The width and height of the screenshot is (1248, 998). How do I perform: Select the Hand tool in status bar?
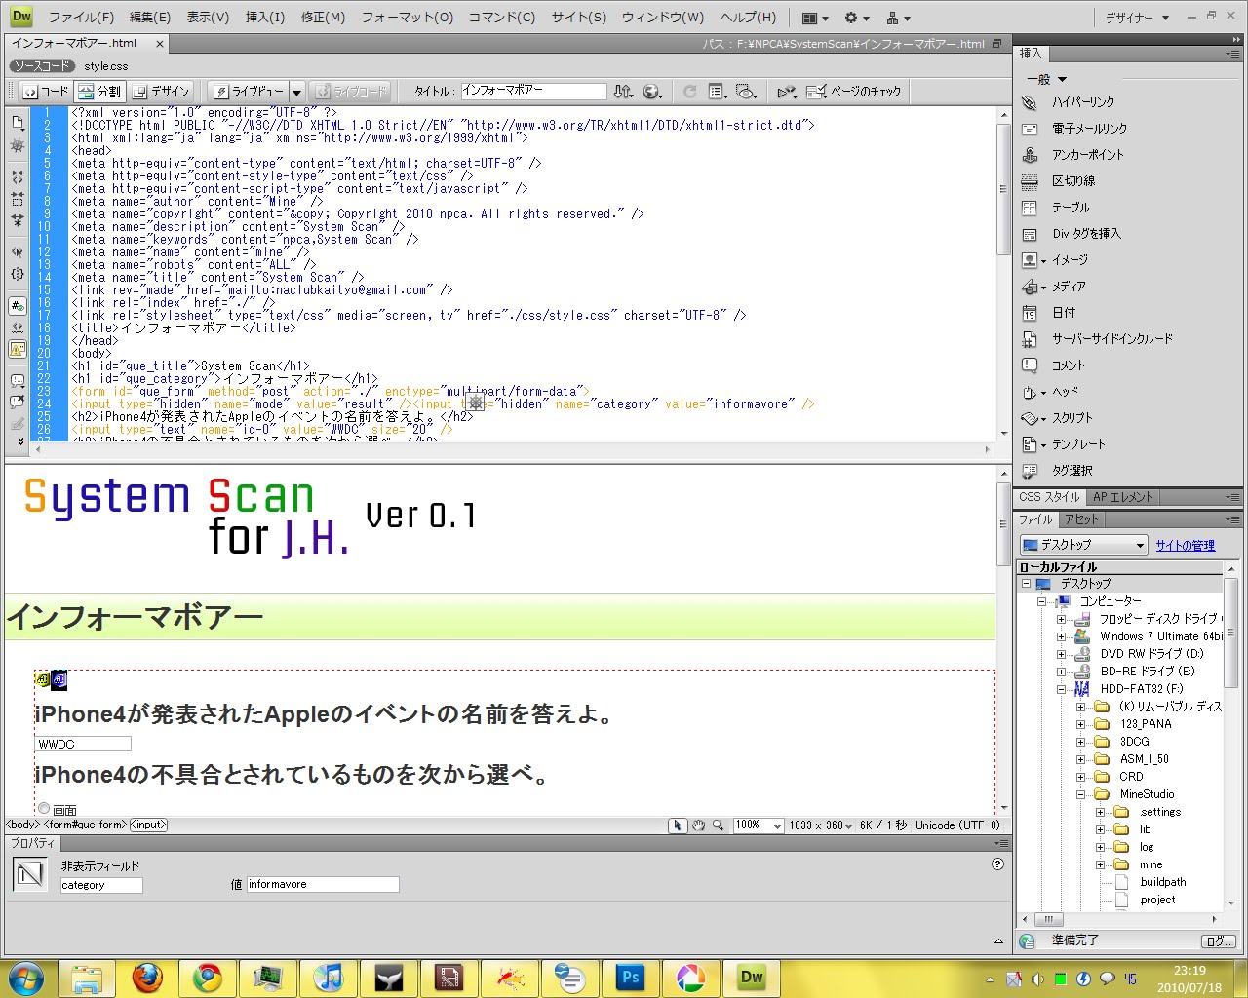(x=698, y=825)
